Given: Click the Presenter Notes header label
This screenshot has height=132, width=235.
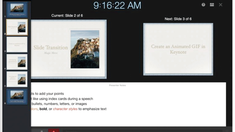Looking at the screenshot, I should [x=117, y=85].
